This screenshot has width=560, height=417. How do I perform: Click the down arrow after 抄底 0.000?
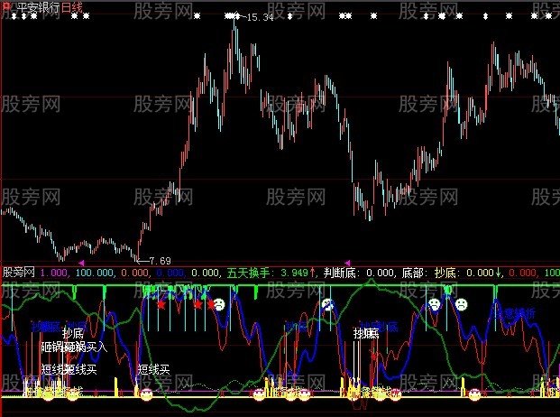coord(500,272)
